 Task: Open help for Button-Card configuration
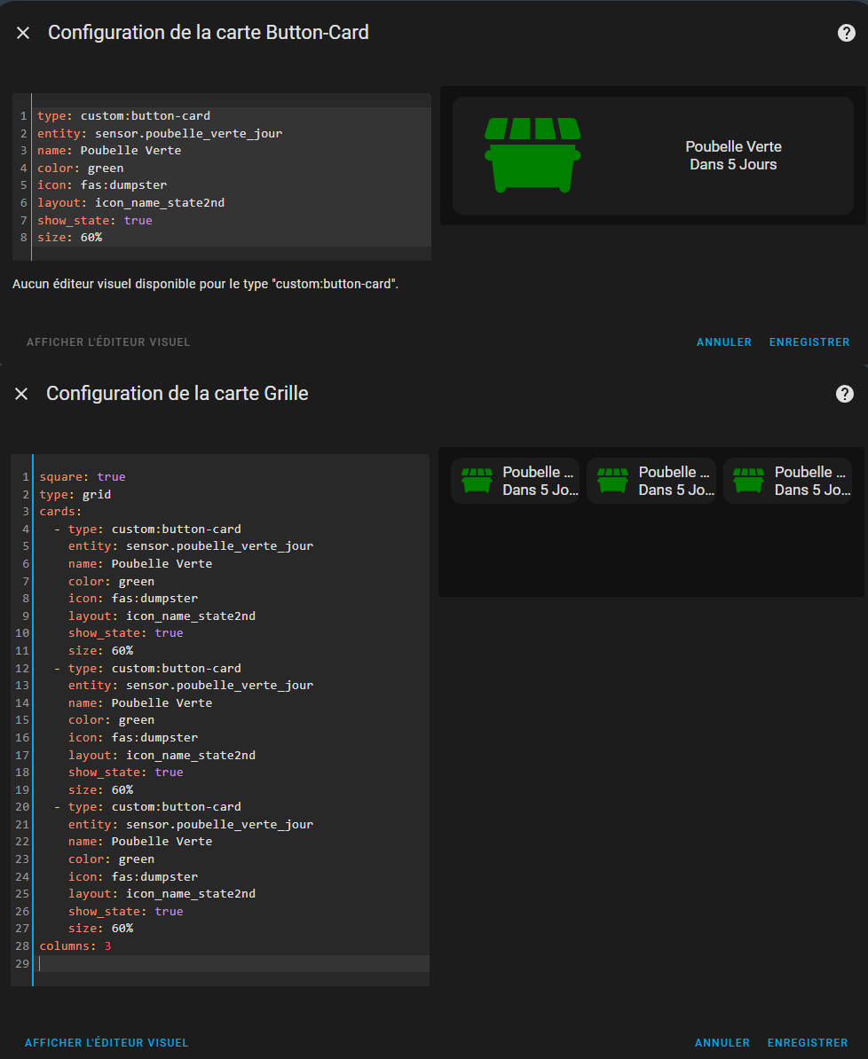tap(847, 33)
